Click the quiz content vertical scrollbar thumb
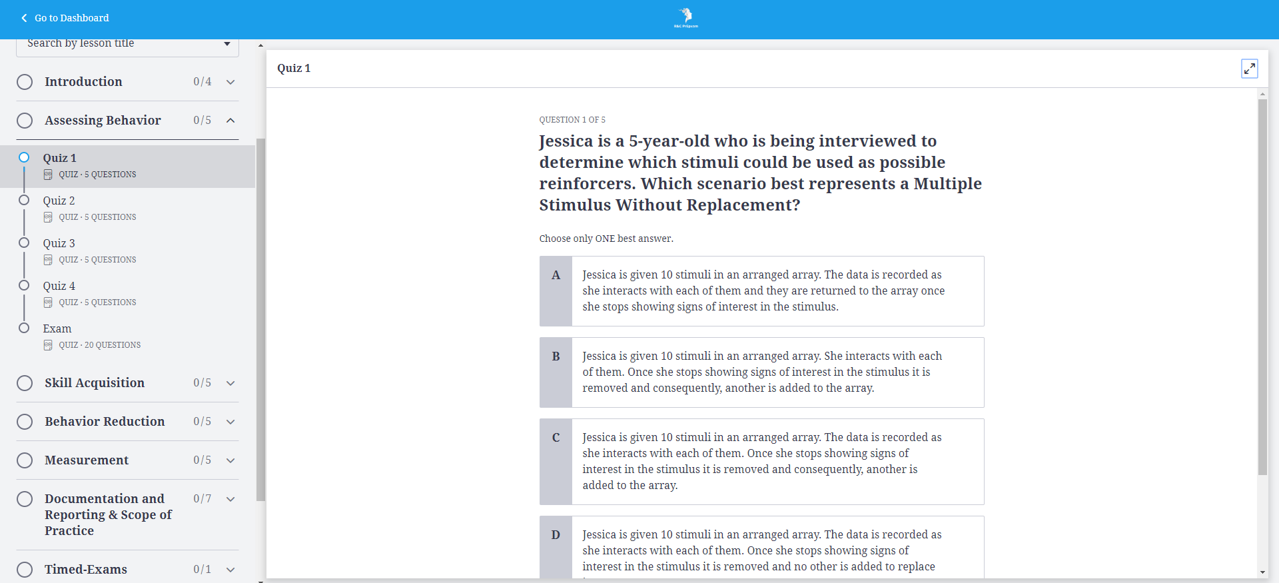Screen dimensions: 1279x583 pyautogui.click(x=1262, y=287)
